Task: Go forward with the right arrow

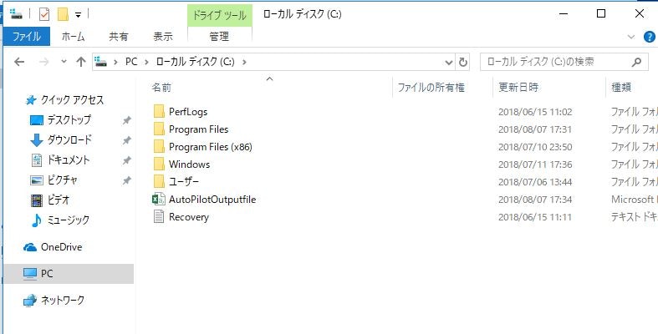Action: [43, 62]
